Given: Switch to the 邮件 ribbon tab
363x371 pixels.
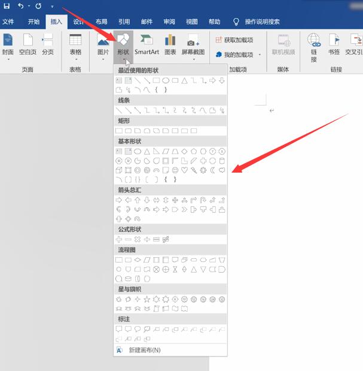Looking at the screenshot, I should pyautogui.click(x=147, y=22).
